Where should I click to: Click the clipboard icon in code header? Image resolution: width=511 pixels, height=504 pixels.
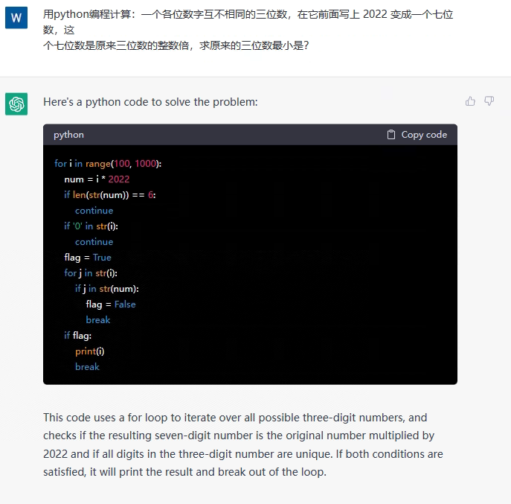click(x=391, y=135)
